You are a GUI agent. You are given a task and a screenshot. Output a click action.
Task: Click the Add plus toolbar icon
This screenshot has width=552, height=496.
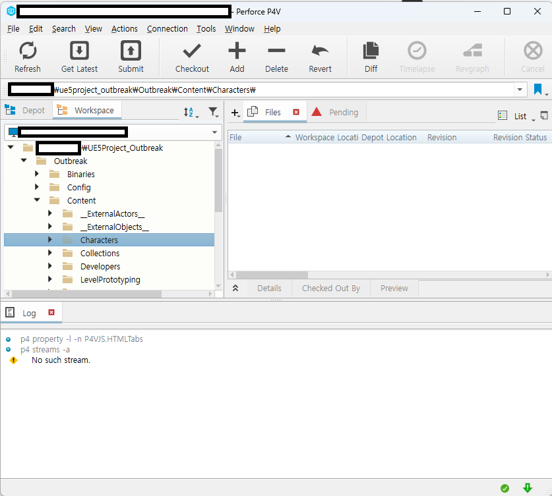[x=237, y=51]
